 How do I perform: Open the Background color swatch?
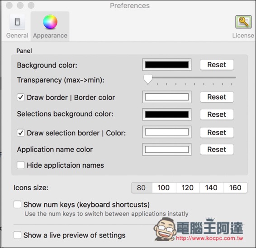pos(167,64)
